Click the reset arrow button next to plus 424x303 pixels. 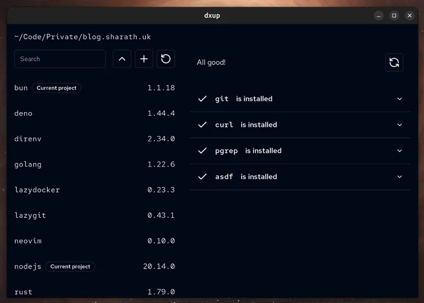[166, 59]
